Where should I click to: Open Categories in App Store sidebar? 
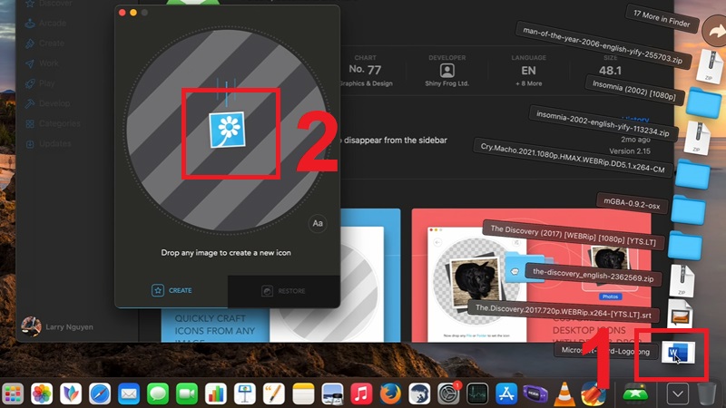point(53,123)
